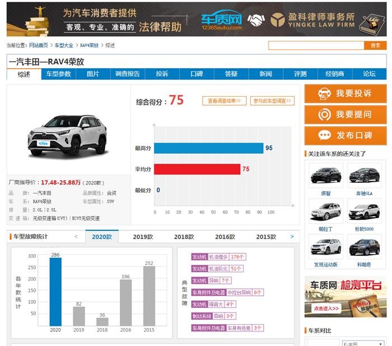Click the 中控台异响 6个 fault tag
This screenshot has height=346, width=392.
click(227, 292)
